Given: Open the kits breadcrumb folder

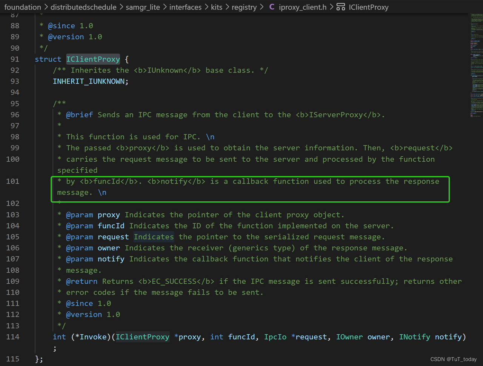Looking at the screenshot, I should [217, 7].
